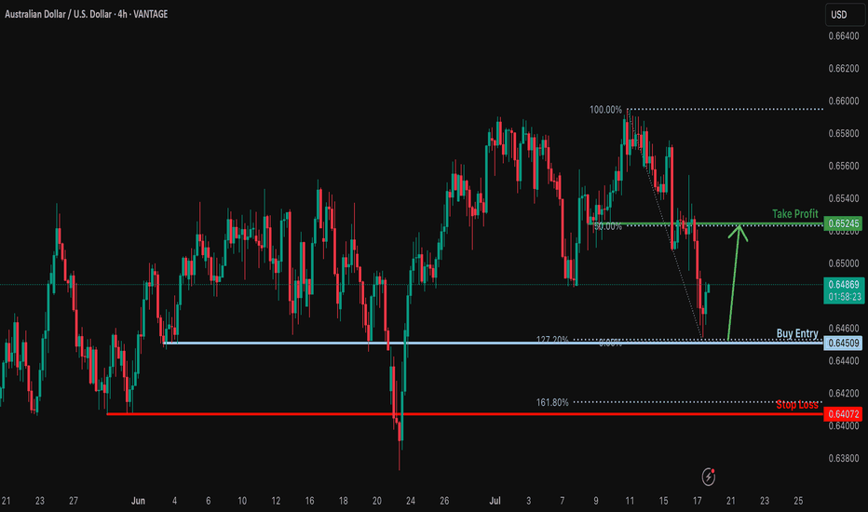Click the 17 date label on time axis
The image size is (868, 512).
tap(697, 501)
